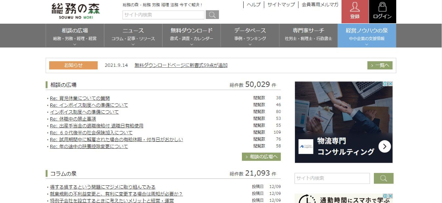The height and width of the screenshot is (203, 442).
Task: Open 得する損するという問題にマジメに取り組んでみる column
Action: click(103, 187)
